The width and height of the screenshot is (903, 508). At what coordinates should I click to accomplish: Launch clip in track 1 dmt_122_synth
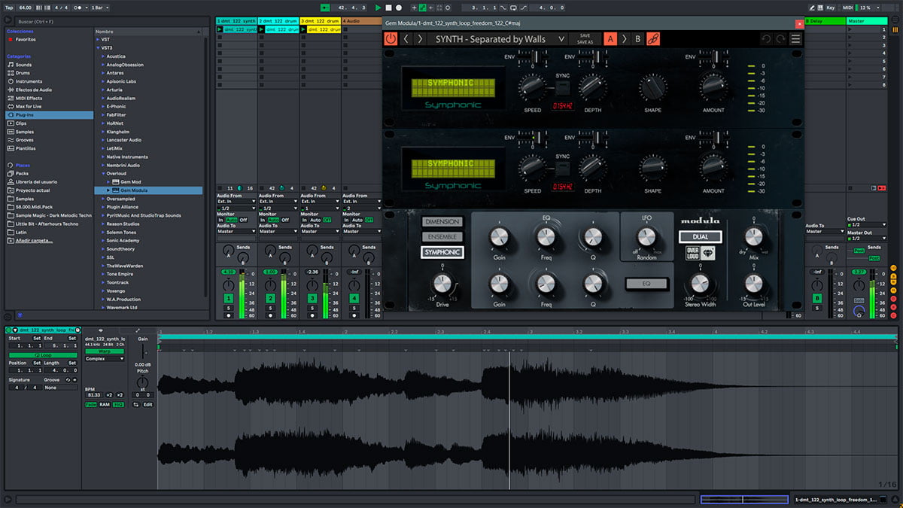(220, 29)
